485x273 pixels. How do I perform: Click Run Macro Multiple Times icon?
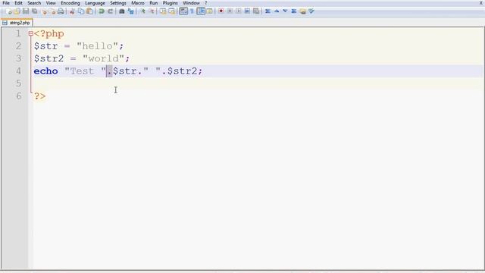247,11
